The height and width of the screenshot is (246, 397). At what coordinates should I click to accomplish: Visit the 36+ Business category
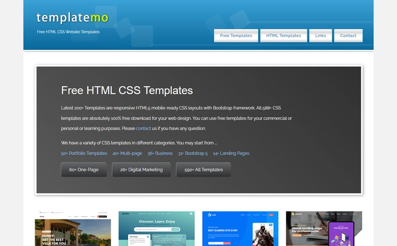[160, 153]
